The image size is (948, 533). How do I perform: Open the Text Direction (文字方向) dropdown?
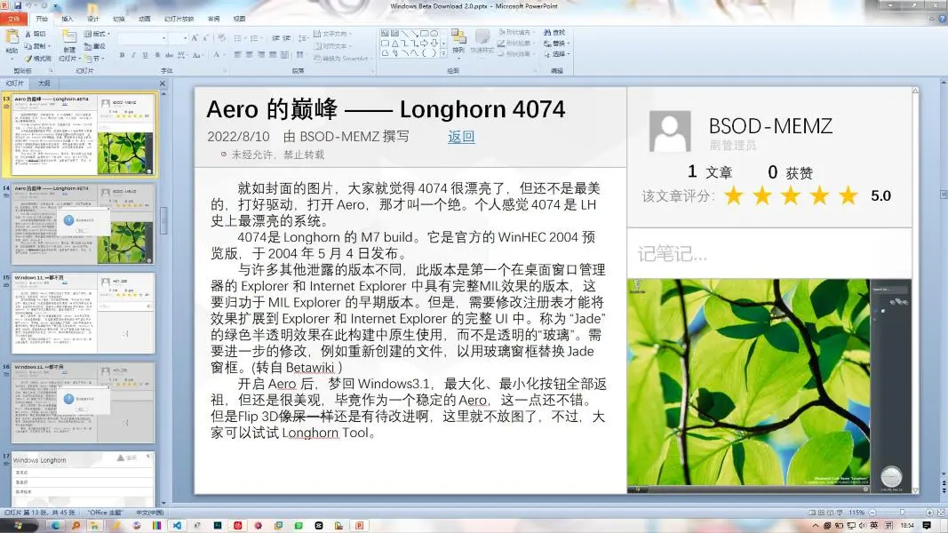coord(333,34)
